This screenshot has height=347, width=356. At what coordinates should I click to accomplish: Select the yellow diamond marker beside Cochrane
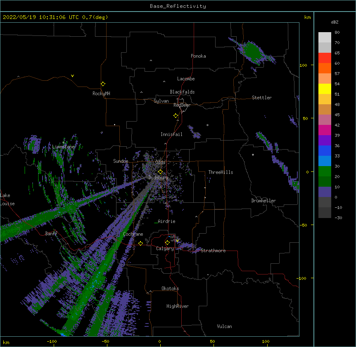[140, 243]
